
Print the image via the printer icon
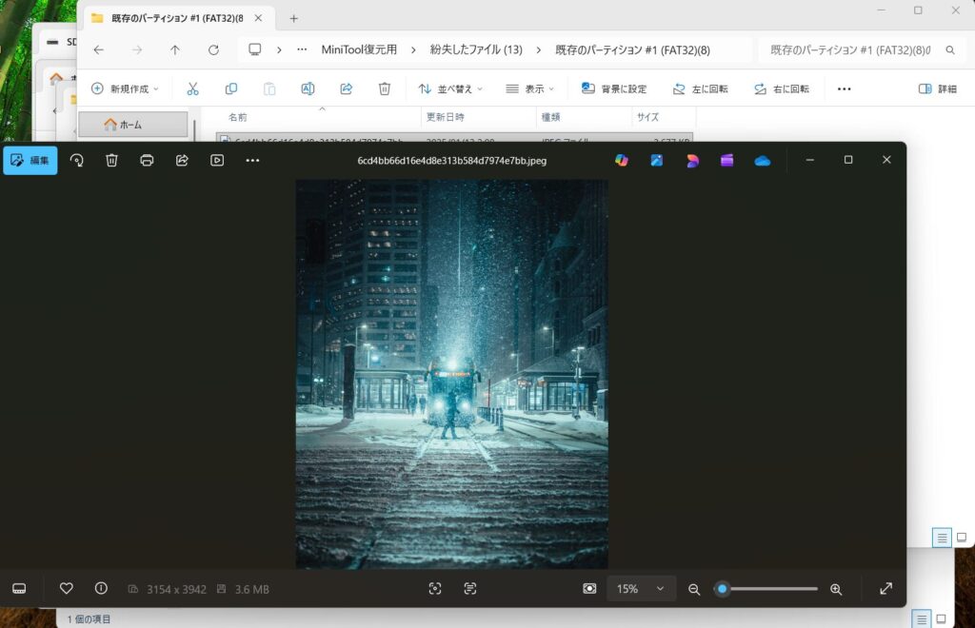coord(147,161)
